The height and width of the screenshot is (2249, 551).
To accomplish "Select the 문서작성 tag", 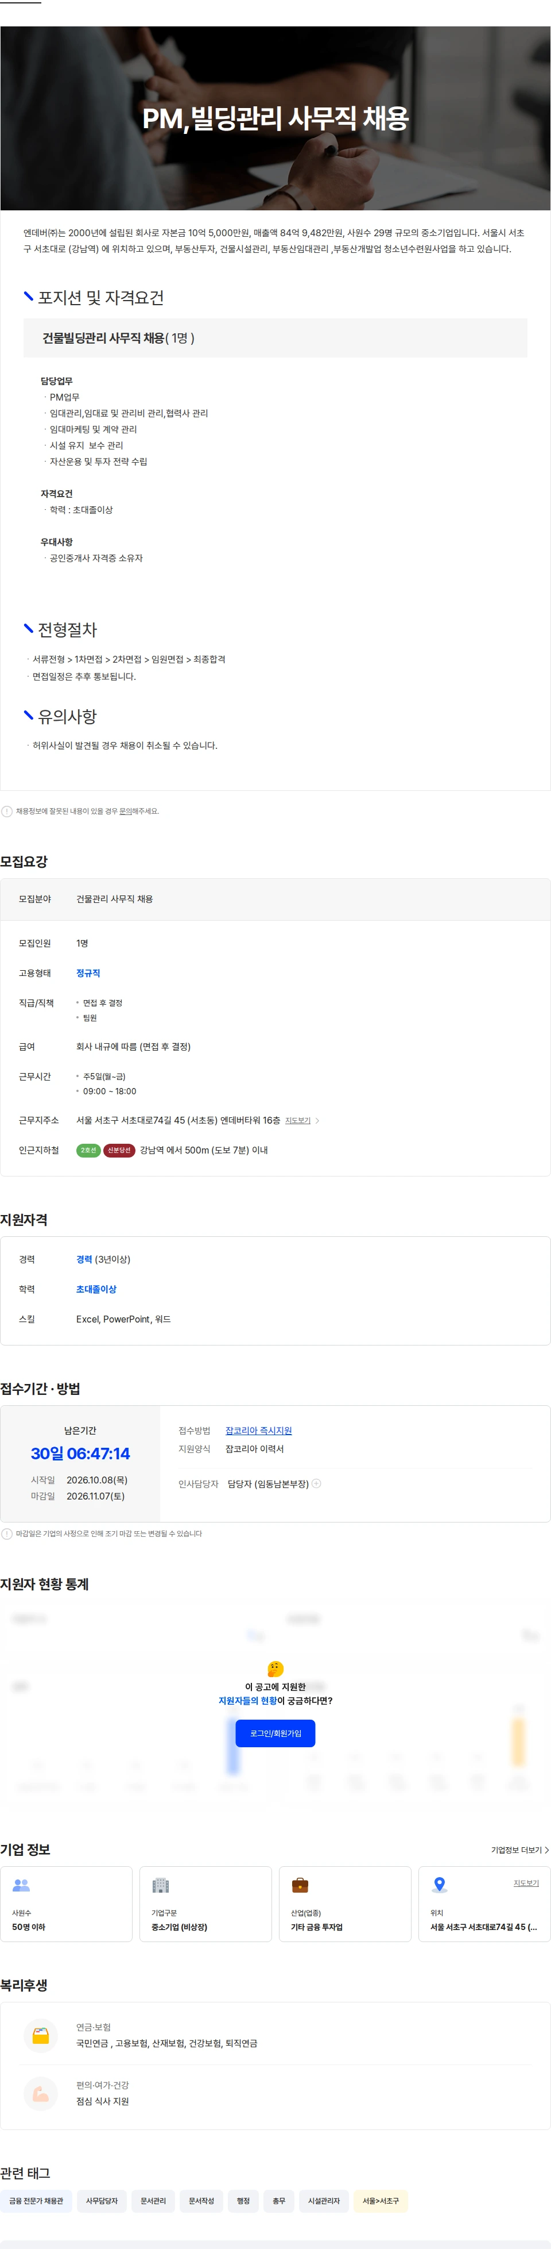I will coord(201,2201).
